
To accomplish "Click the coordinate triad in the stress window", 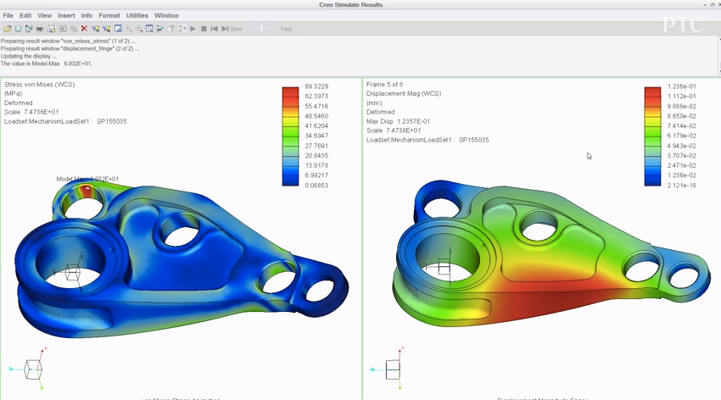I will tap(29, 369).
